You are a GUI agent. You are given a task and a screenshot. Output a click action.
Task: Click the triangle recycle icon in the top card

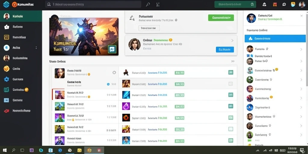(x=132, y=18)
